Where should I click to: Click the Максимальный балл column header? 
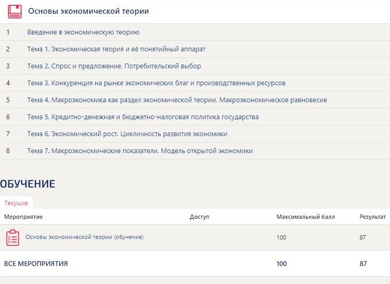click(x=305, y=217)
